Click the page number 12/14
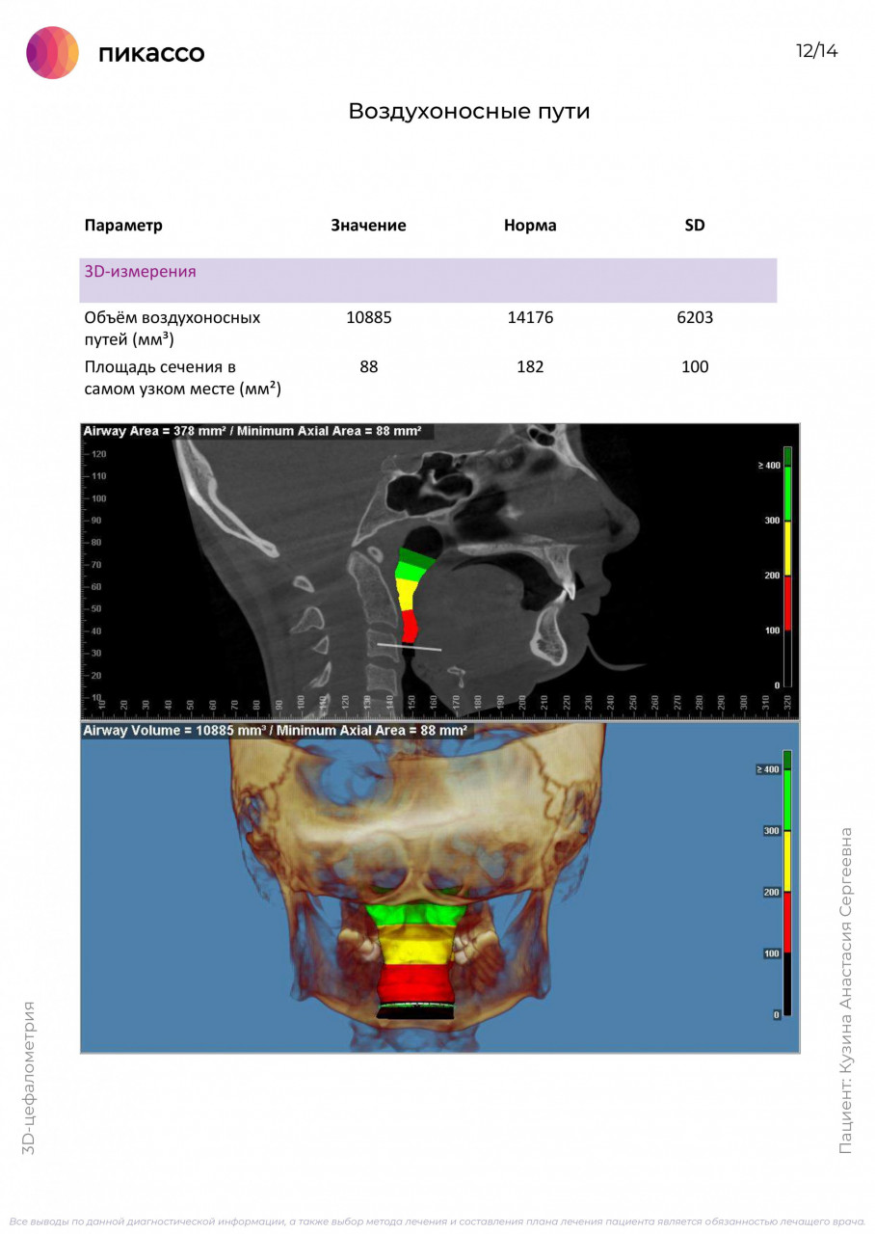Image resolution: width=875 pixels, height=1234 pixels. (x=816, y=51)
